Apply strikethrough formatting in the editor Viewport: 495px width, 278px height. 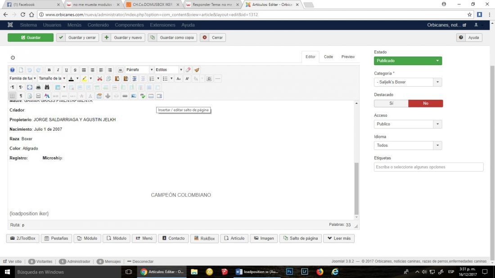(75, 70)
